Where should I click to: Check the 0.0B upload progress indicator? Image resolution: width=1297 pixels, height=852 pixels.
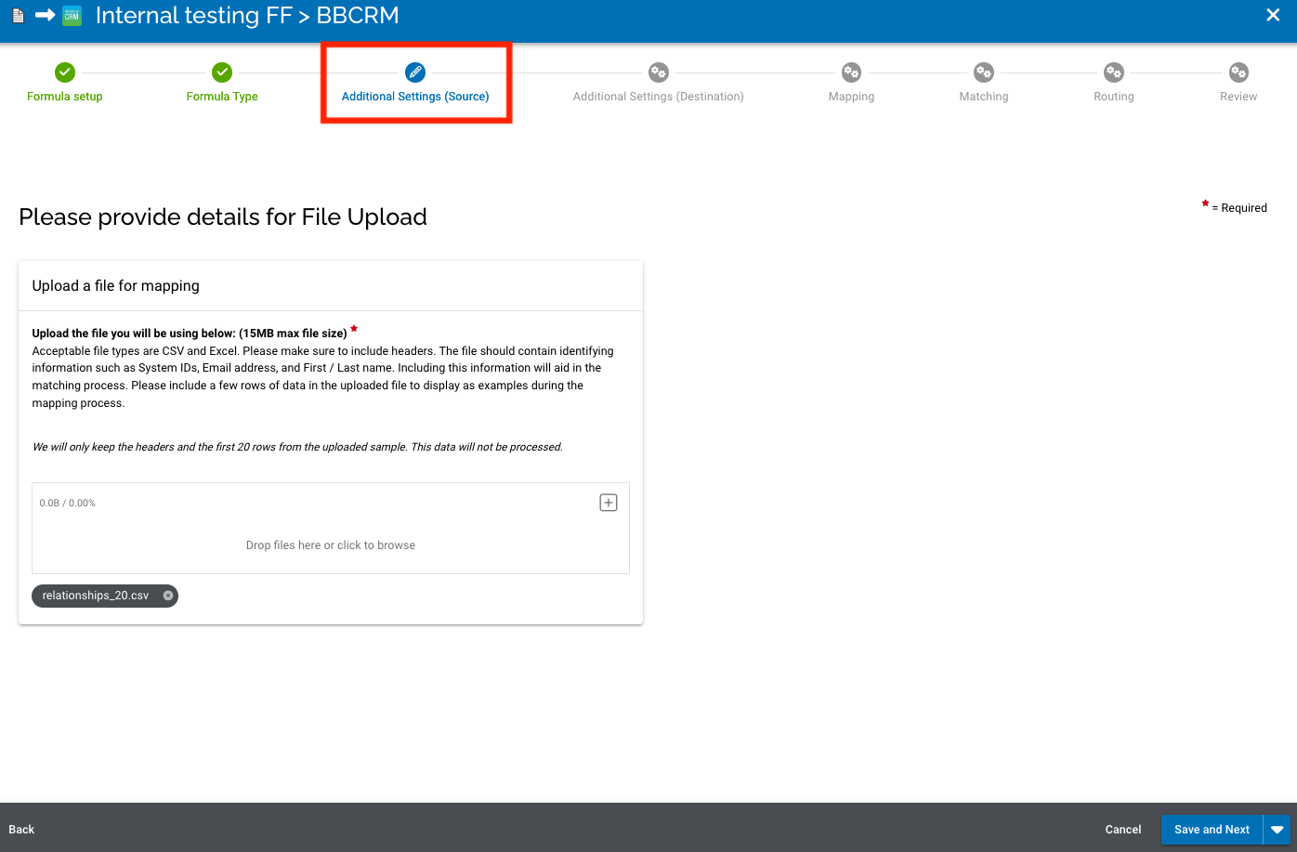(x=67, y=502)
